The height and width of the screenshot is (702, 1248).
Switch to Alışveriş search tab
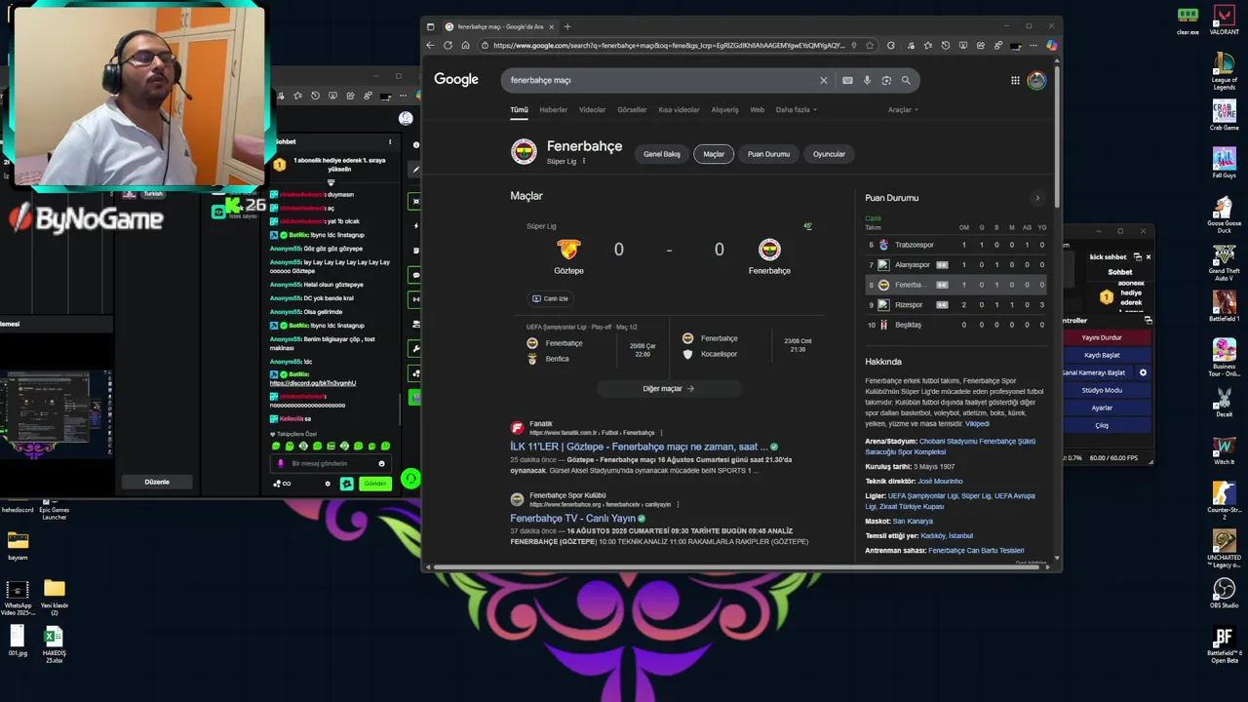tap(724, 109)
